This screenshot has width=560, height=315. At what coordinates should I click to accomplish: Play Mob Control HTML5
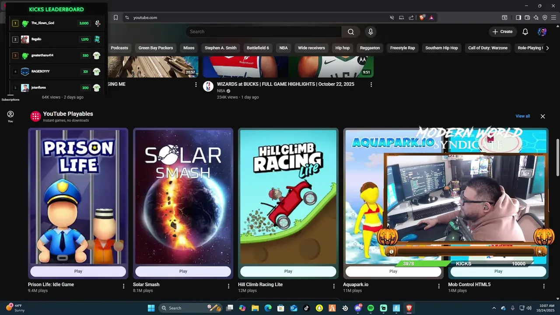pyautogui.click(x=498, y=271)
